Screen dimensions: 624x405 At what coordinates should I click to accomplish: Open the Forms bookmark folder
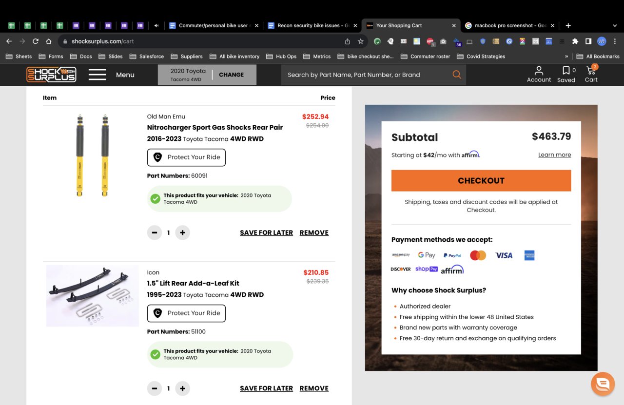tap(51, 57)
